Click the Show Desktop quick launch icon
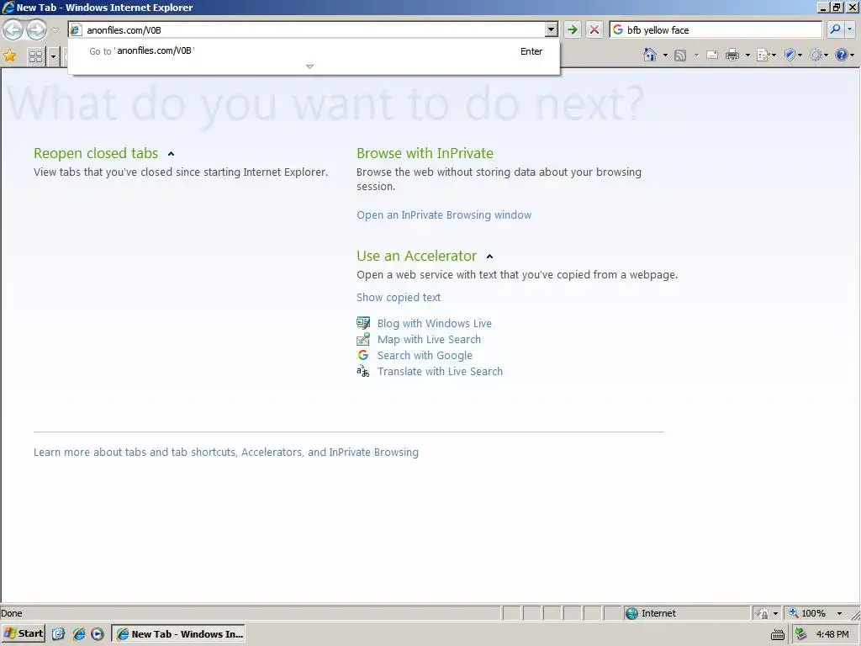861x646 pixels. (58, 634)
